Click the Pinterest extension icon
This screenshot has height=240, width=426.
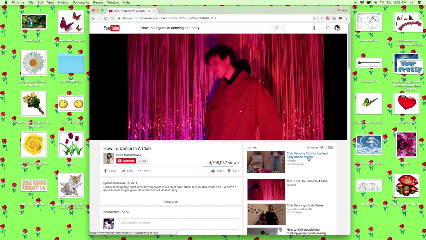328,18
